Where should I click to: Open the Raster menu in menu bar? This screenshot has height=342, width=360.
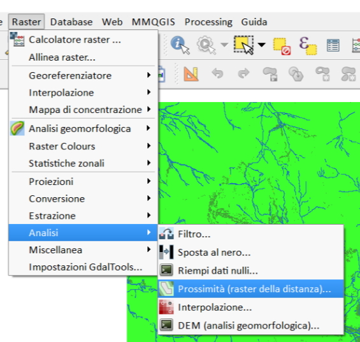(26, 22)
